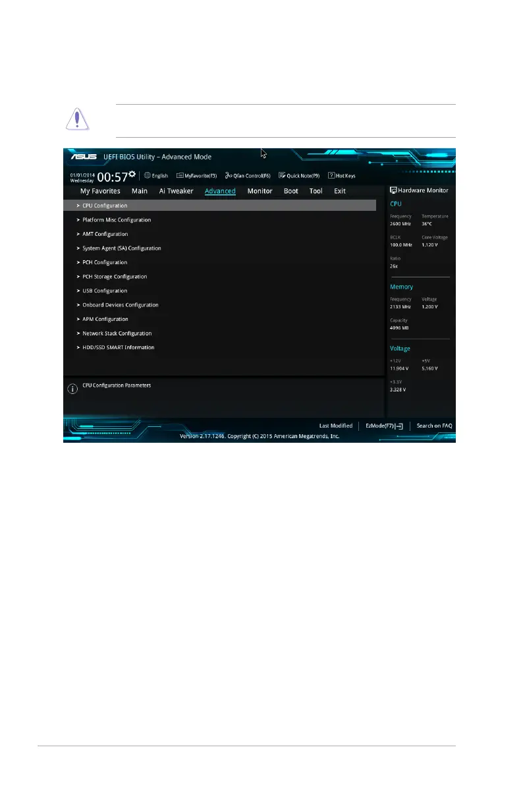Click the Search on FAQ link

(434, 426)
